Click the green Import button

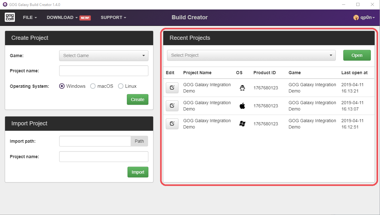138,172
